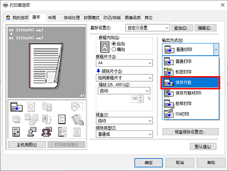228x171 pixels.
Task: Open the 纸盒 自动 dropdown
Action: pos(124,121)
